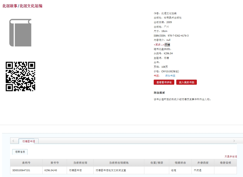This screenshot has height=177, width=243.
Task: Click the 只显示在馆 link
Action: 231,156
